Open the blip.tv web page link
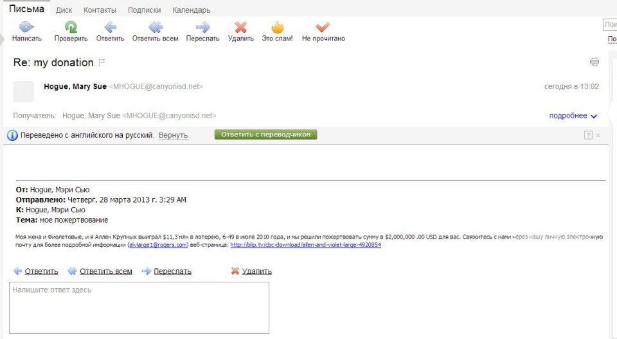Image resolution: width=617 pixels, height=339 pixels. coord(305,245)
